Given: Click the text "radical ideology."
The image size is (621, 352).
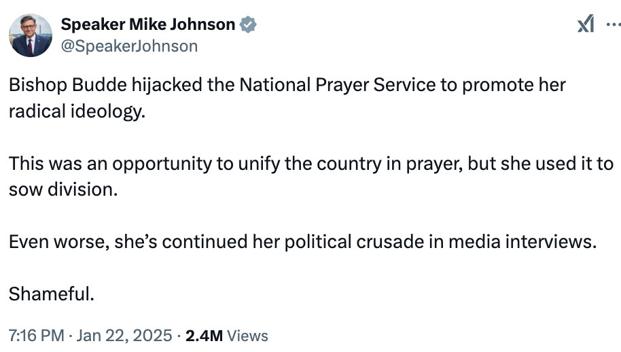Looking at the screenshot, I should pyautogui.click(x=77, y=111).
